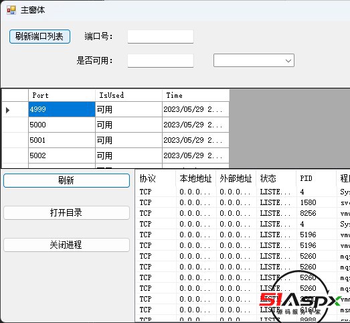Click the 刷新 button
This screenshot has width=350, height=323.
pos(66,180)
